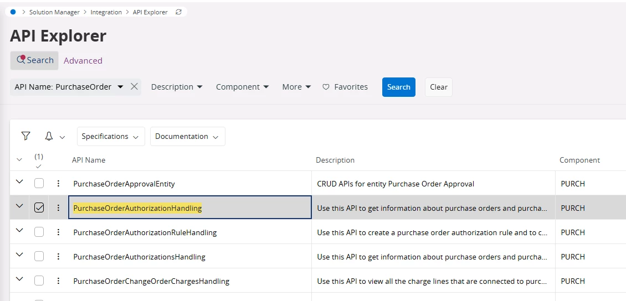Tick checkbox for PurchaseOrderChangeOrderChargesHandling row

point(39,281)
